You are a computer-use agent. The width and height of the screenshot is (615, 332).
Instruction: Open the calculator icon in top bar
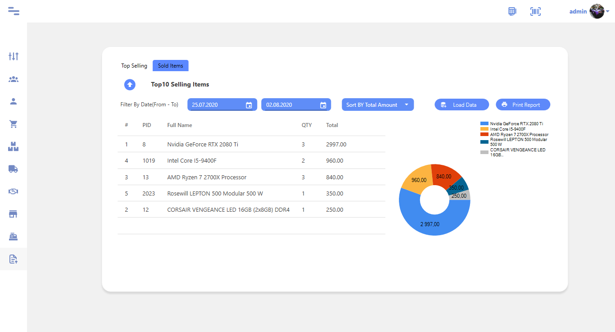click(x=512, y=11)
